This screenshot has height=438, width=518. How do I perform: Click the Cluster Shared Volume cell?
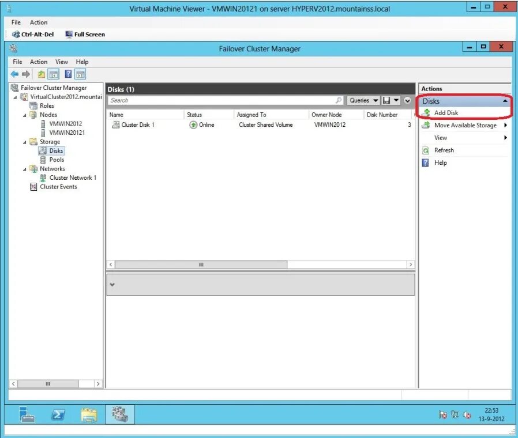[265, 124]
